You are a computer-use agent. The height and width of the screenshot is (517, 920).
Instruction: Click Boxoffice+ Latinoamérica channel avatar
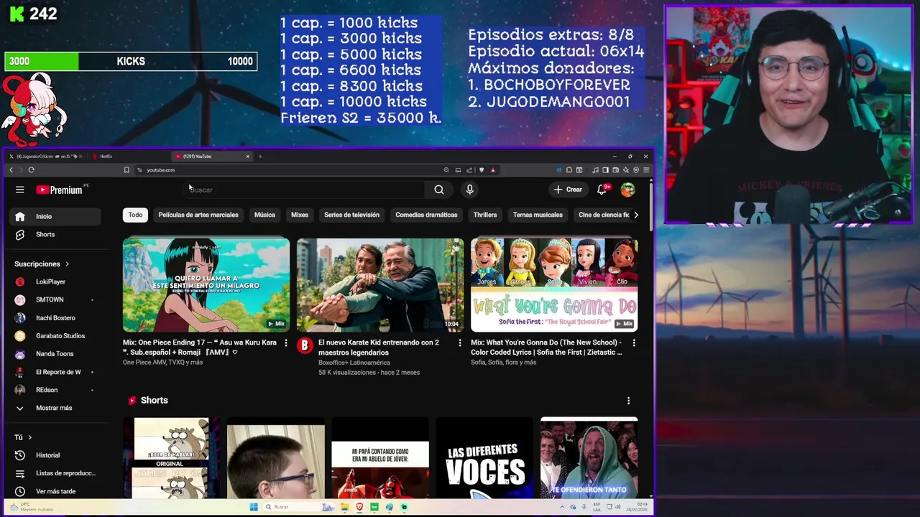305,346
